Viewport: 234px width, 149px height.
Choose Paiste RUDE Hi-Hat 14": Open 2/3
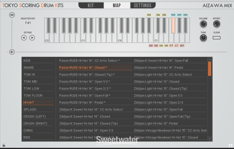point(95,88)
